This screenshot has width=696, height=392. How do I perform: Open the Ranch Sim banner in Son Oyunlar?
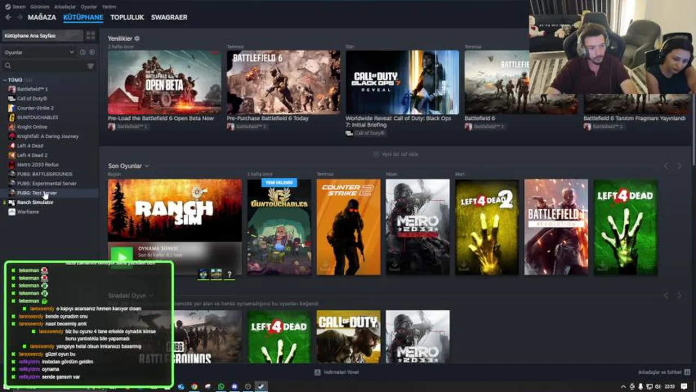click(175, 210)
